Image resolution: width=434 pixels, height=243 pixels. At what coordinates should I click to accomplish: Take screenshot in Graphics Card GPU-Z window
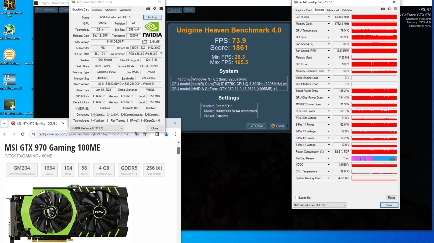pos(148,9)
